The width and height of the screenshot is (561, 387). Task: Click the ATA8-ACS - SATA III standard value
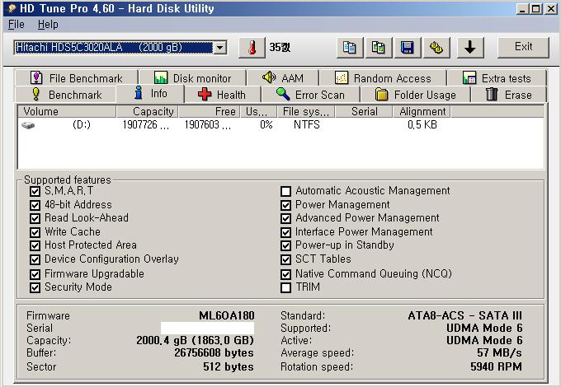click(x=464, y=315)
